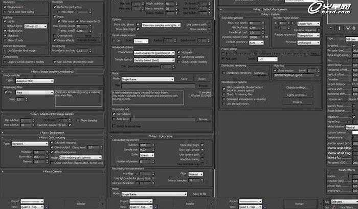Click the remove modifier icon in modifier stack
The width and height of the screenshot is (358, 209).
(x=354, y=28)
